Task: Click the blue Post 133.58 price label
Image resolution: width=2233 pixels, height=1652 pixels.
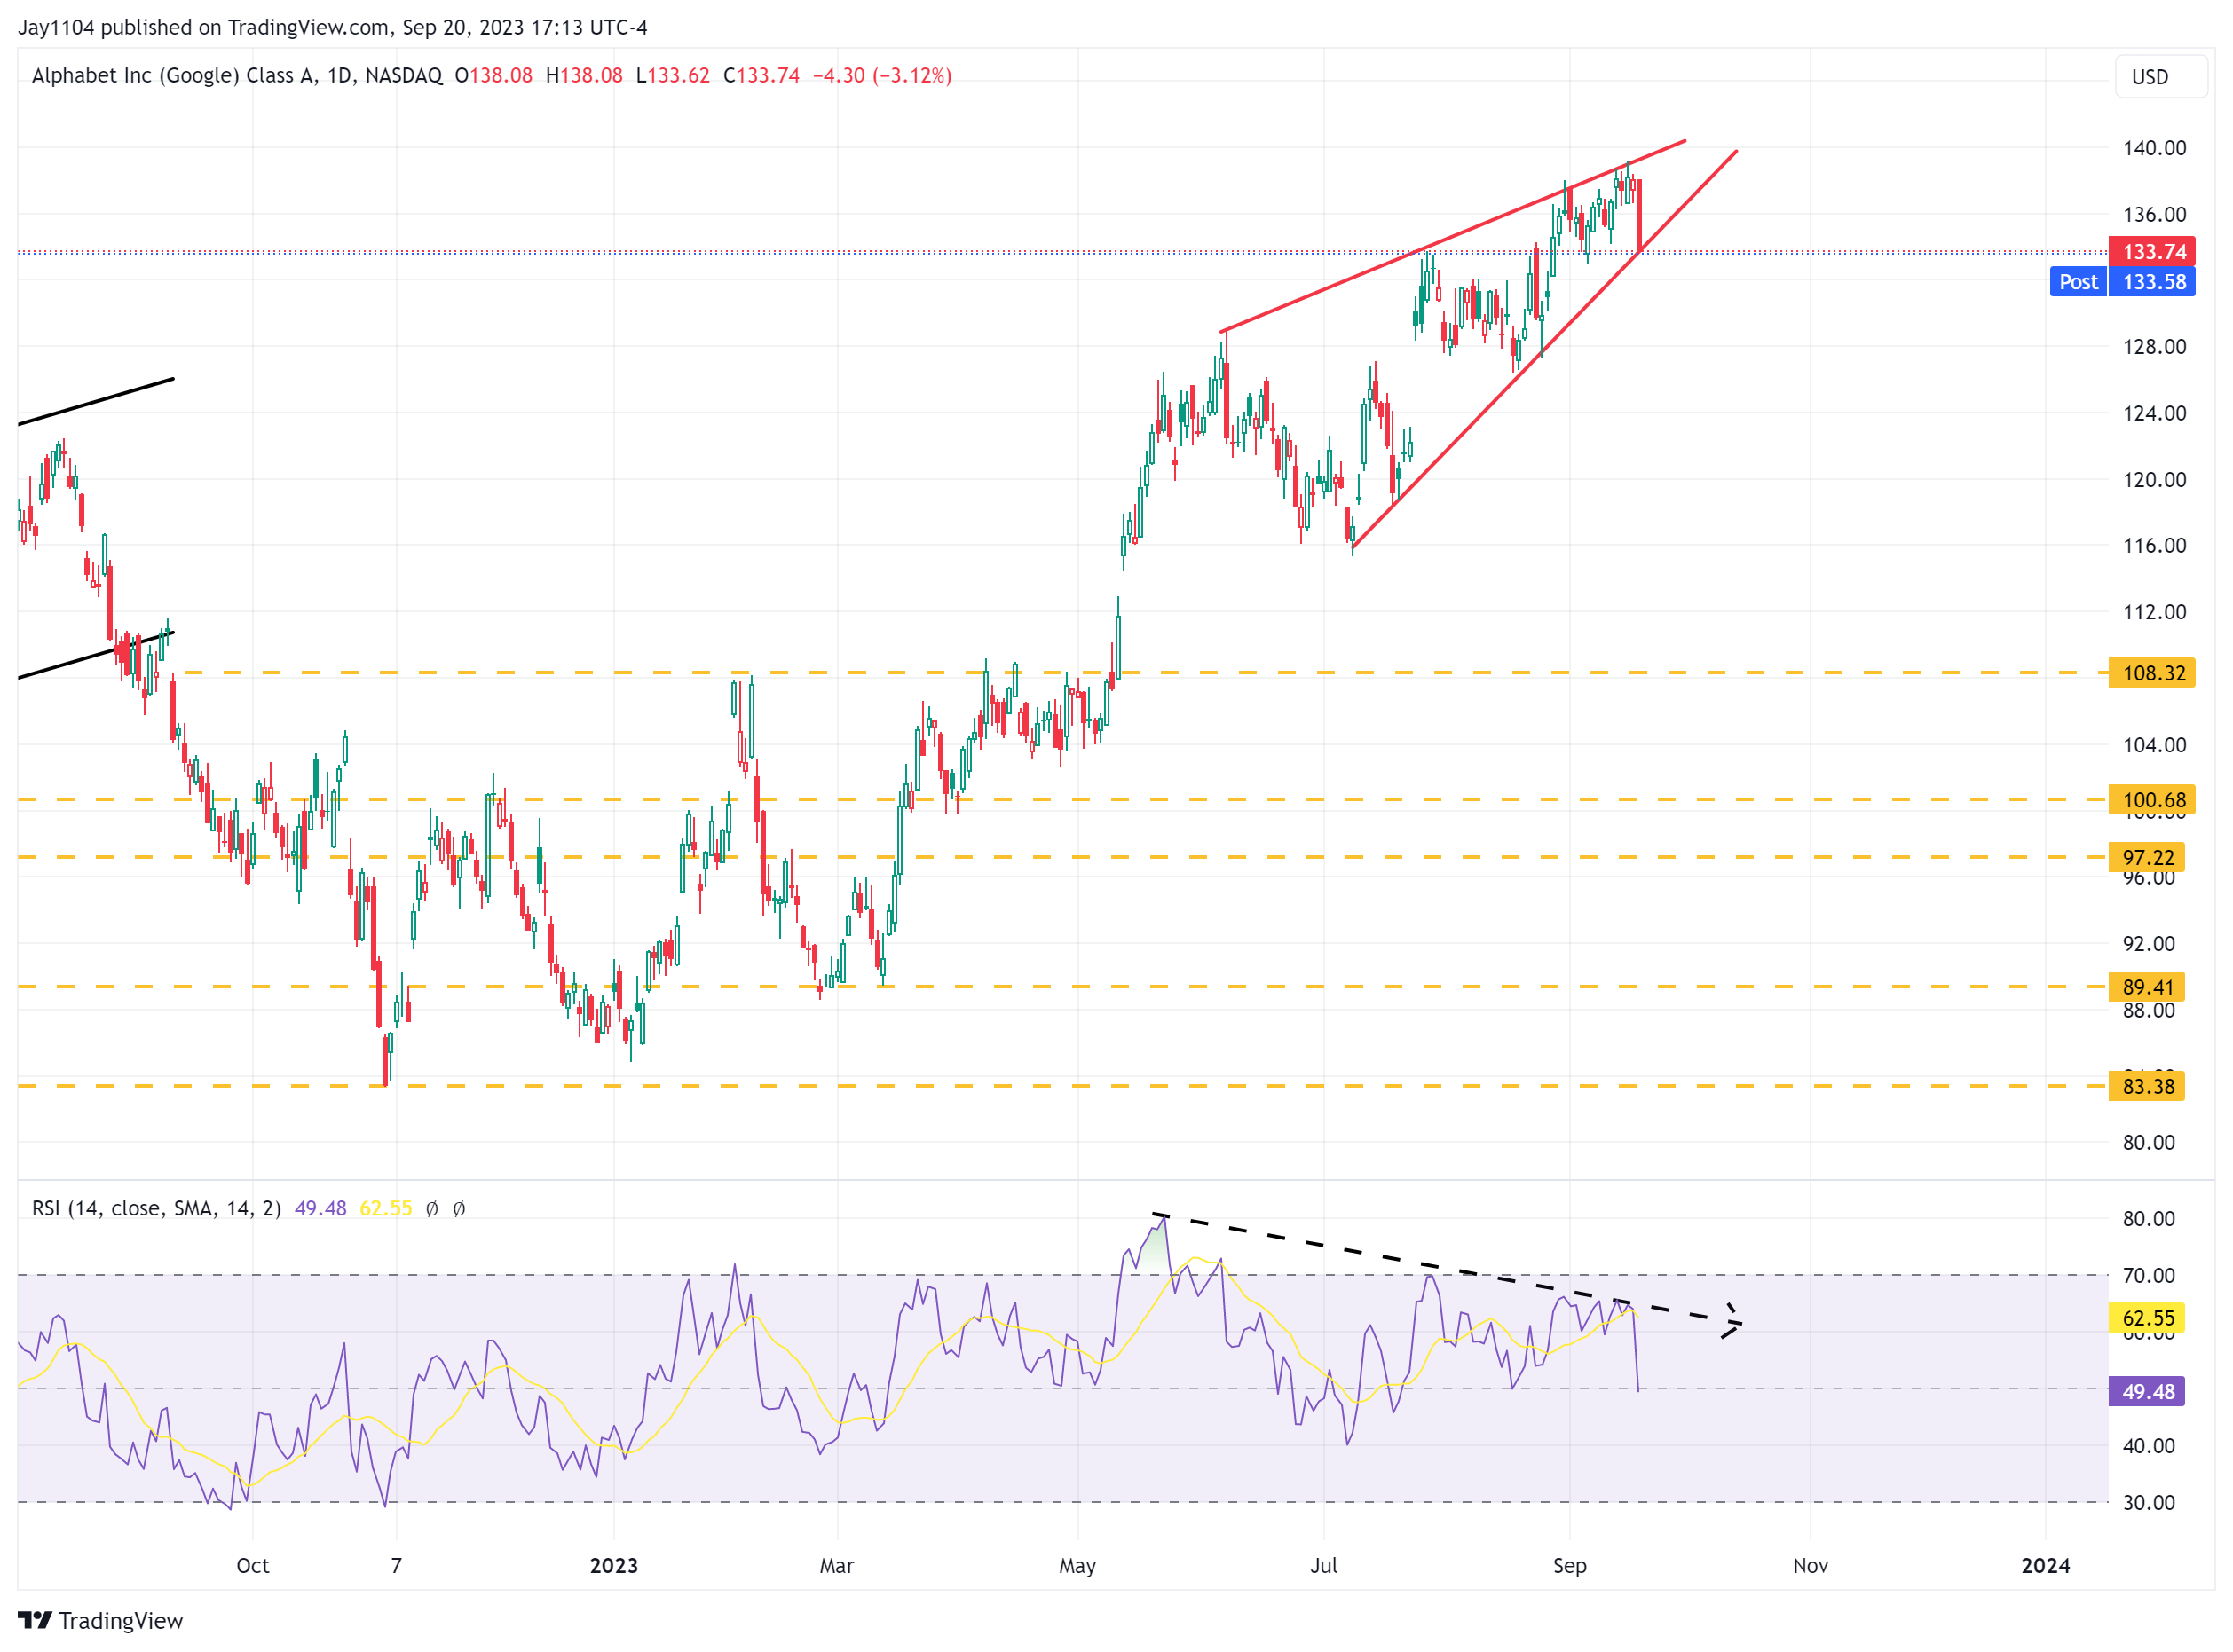Action: click(2122, 282)
